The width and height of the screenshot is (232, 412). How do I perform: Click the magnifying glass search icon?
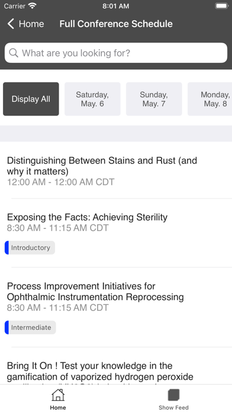coord(14,53)
